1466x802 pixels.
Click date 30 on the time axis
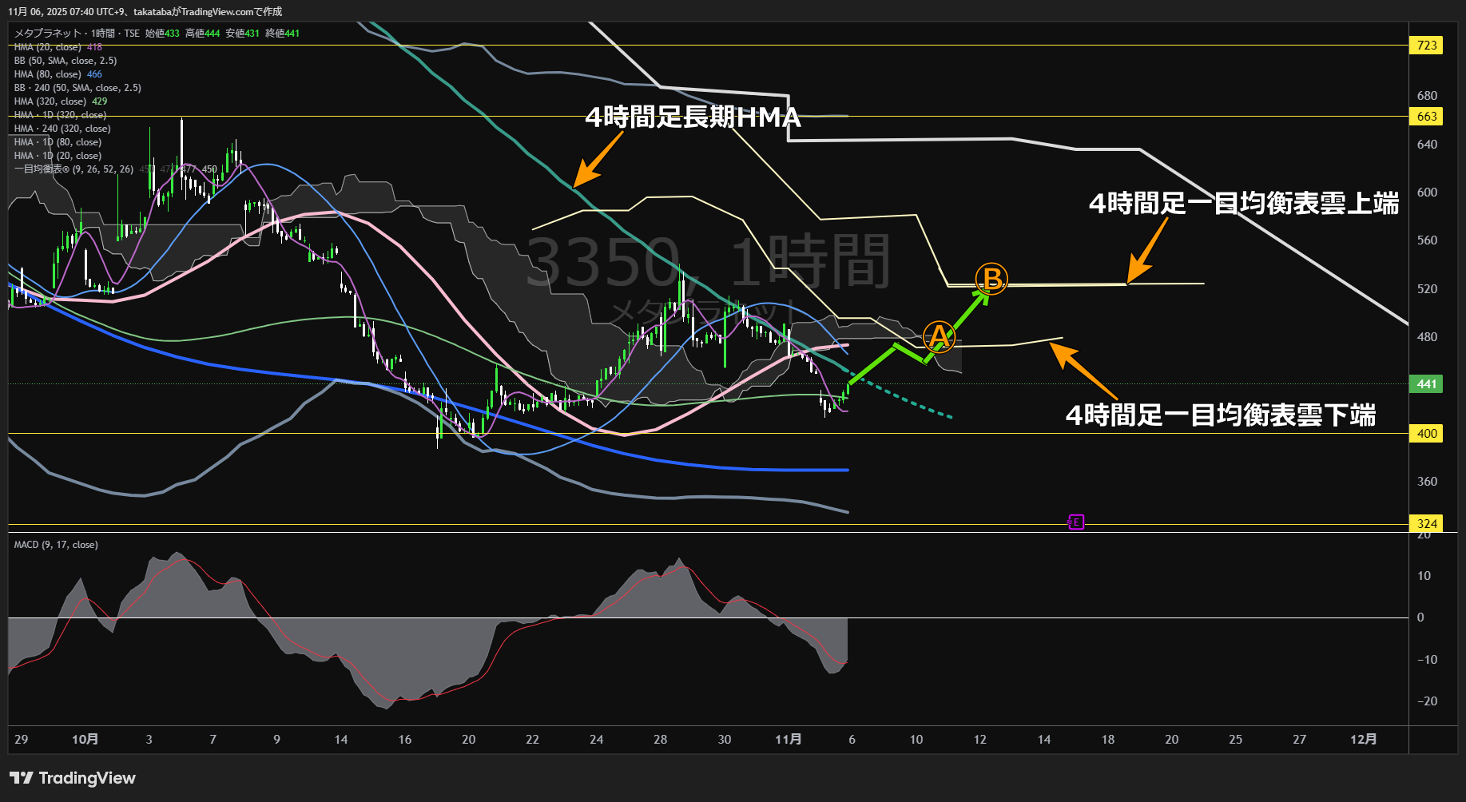(x=725, y=740)
